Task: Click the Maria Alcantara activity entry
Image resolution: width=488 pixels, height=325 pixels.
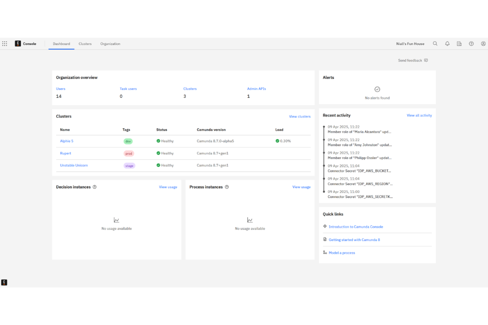Action: coord(359,129)
